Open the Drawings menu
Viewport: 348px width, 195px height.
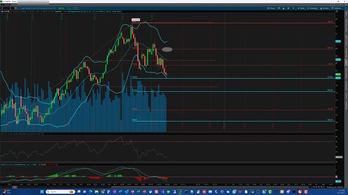click(x=312, y=8)
